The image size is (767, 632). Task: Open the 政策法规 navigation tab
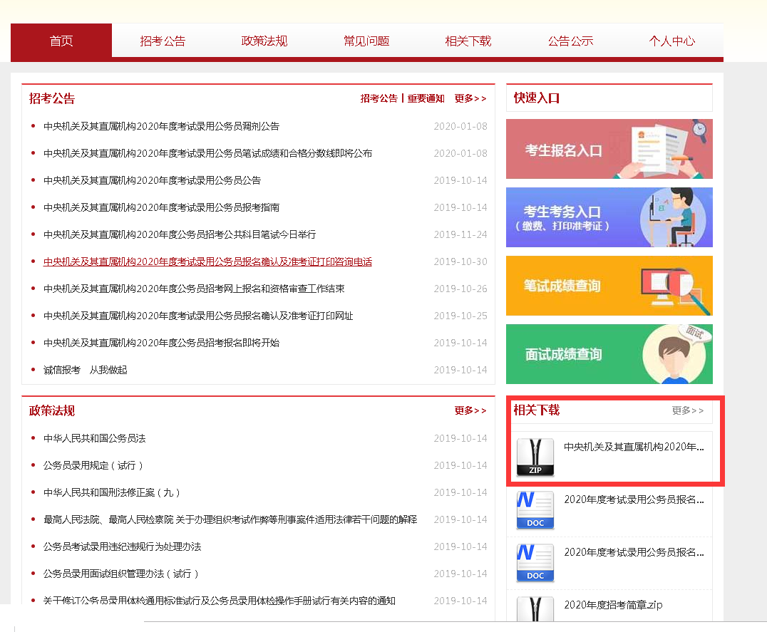264,41
